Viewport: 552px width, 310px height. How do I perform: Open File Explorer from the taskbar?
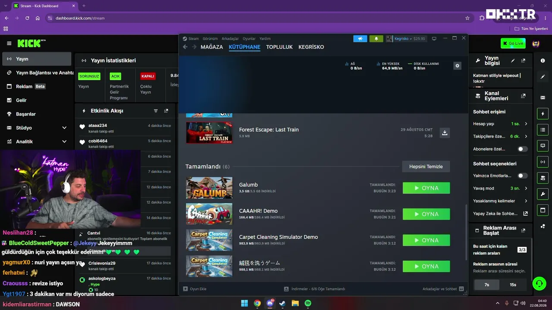[x=295, y=303]
